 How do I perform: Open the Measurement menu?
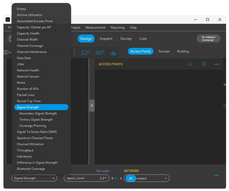(x=95, y=27)
